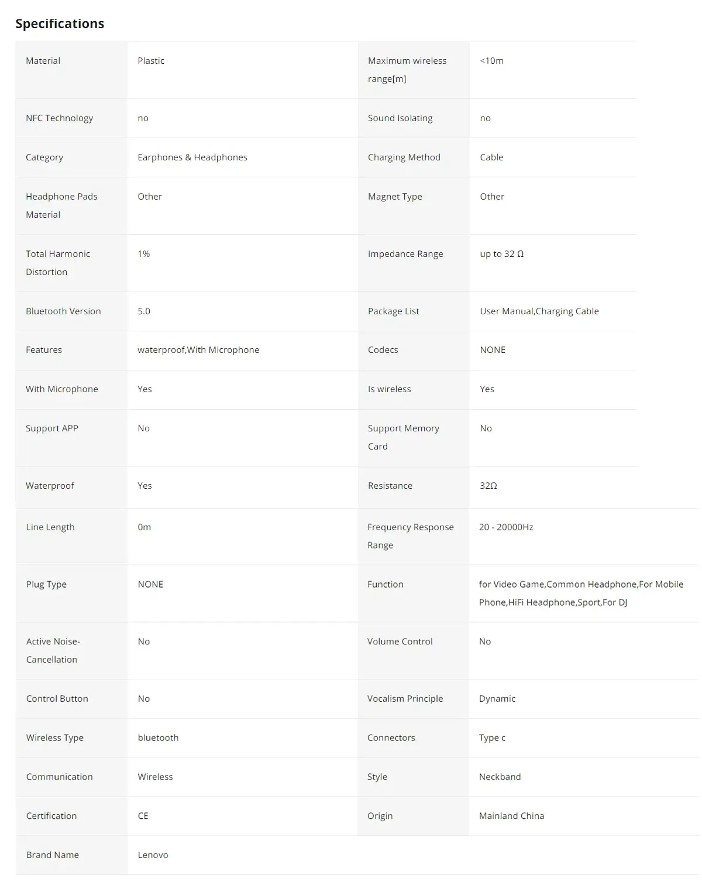Click the Specifications heading
Image resolution: width=702 pixels, height=892 pixels.
pyautogui.click(x=60, y=23)
